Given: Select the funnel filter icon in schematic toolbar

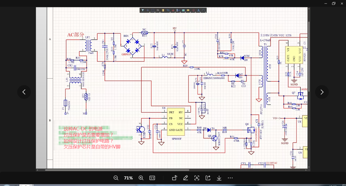Looking at the screenshot, I should click(x=143, y=10).
